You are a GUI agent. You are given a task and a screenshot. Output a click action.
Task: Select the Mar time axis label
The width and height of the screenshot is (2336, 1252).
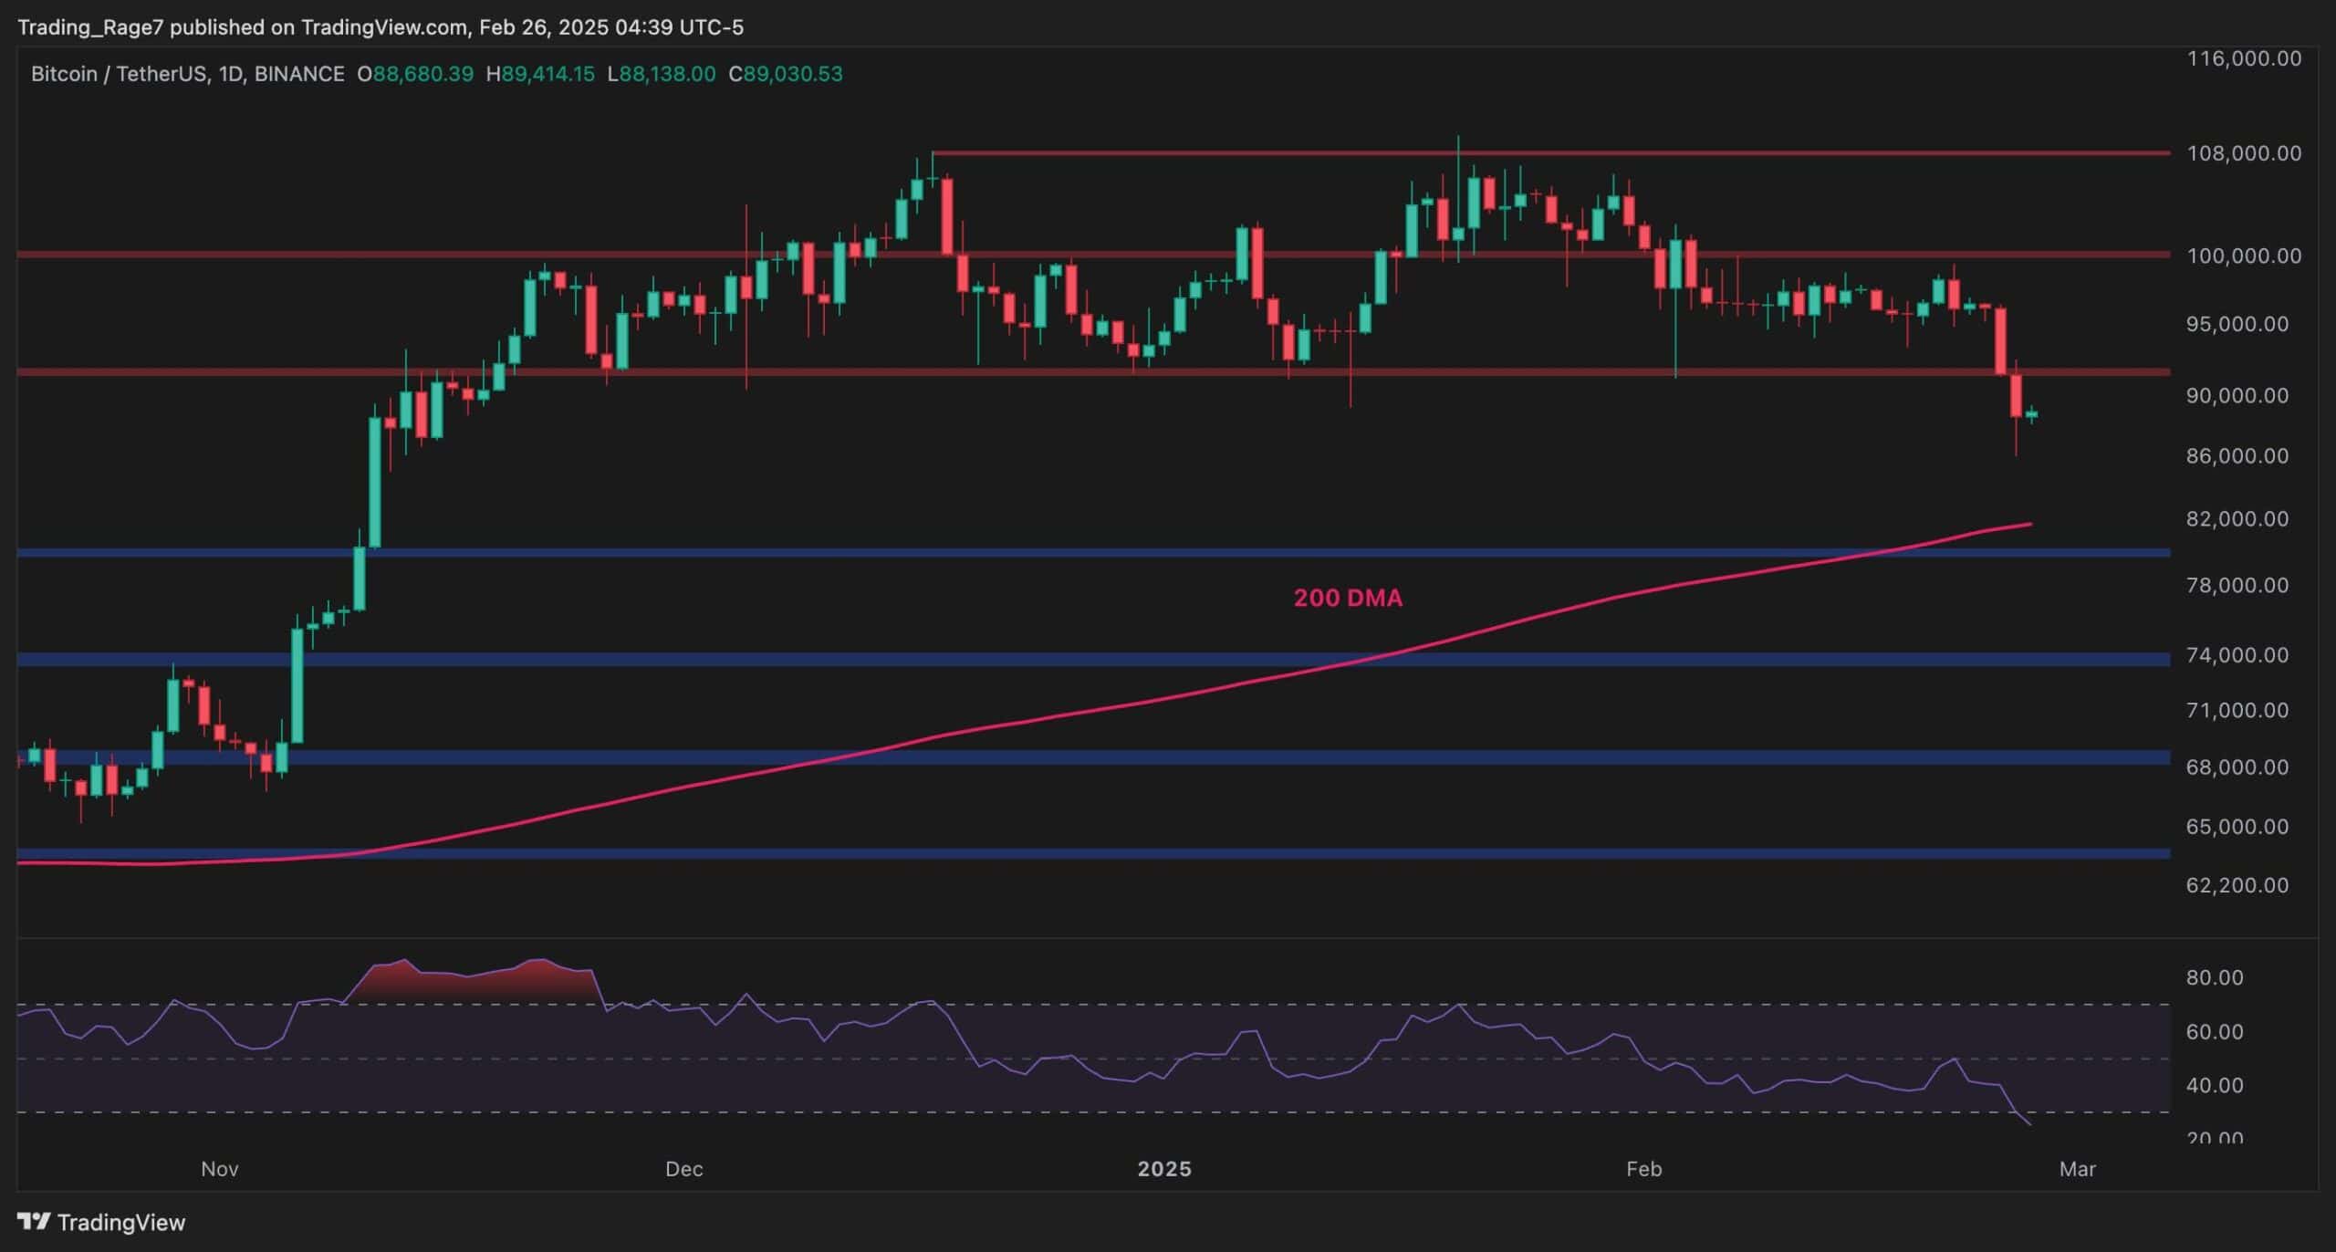(2078, 1169)
